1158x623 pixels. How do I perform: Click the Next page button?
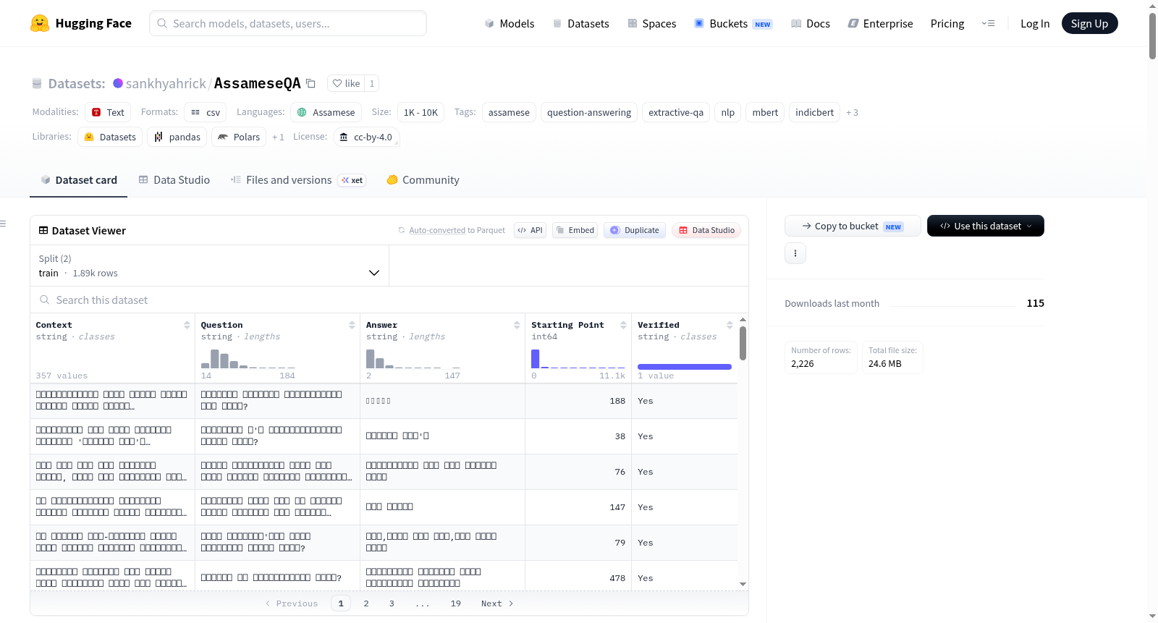(x=497, y=603)
